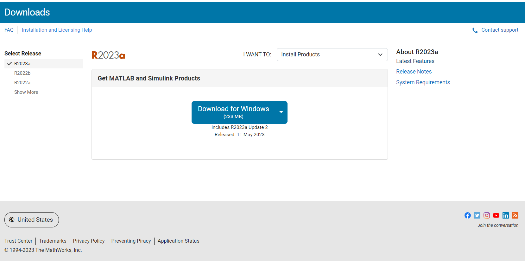Open the YouTube social icon

point(496,215)
